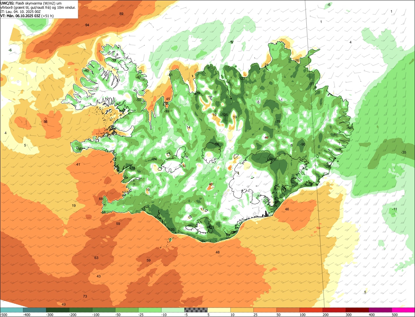Click legend swatch between -10 and -5
Image resolution: width=415 pixels, height=317 pixels.
pos(172,310)
